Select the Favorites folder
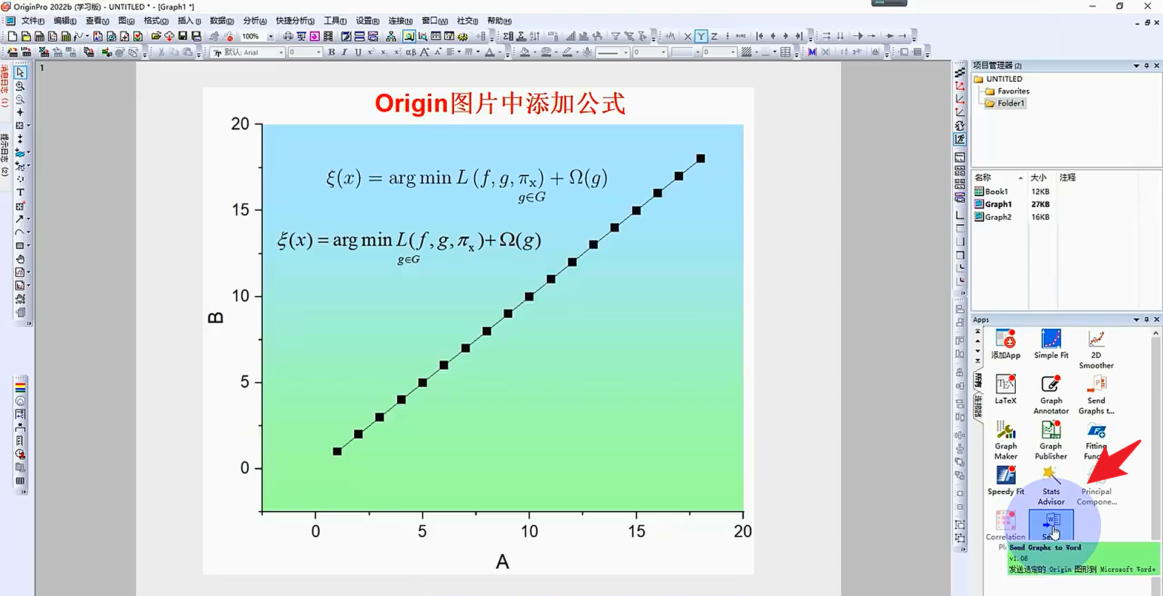 click(x=1007, y=91)
